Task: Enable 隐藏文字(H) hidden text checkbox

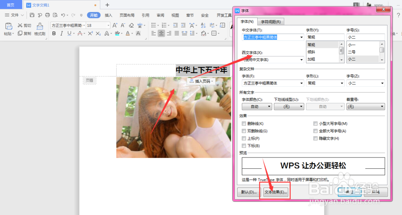Action: (315, 138)
